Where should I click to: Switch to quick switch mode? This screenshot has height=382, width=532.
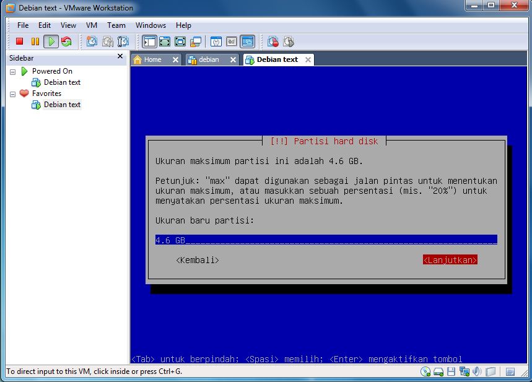(x=165, y=41)
